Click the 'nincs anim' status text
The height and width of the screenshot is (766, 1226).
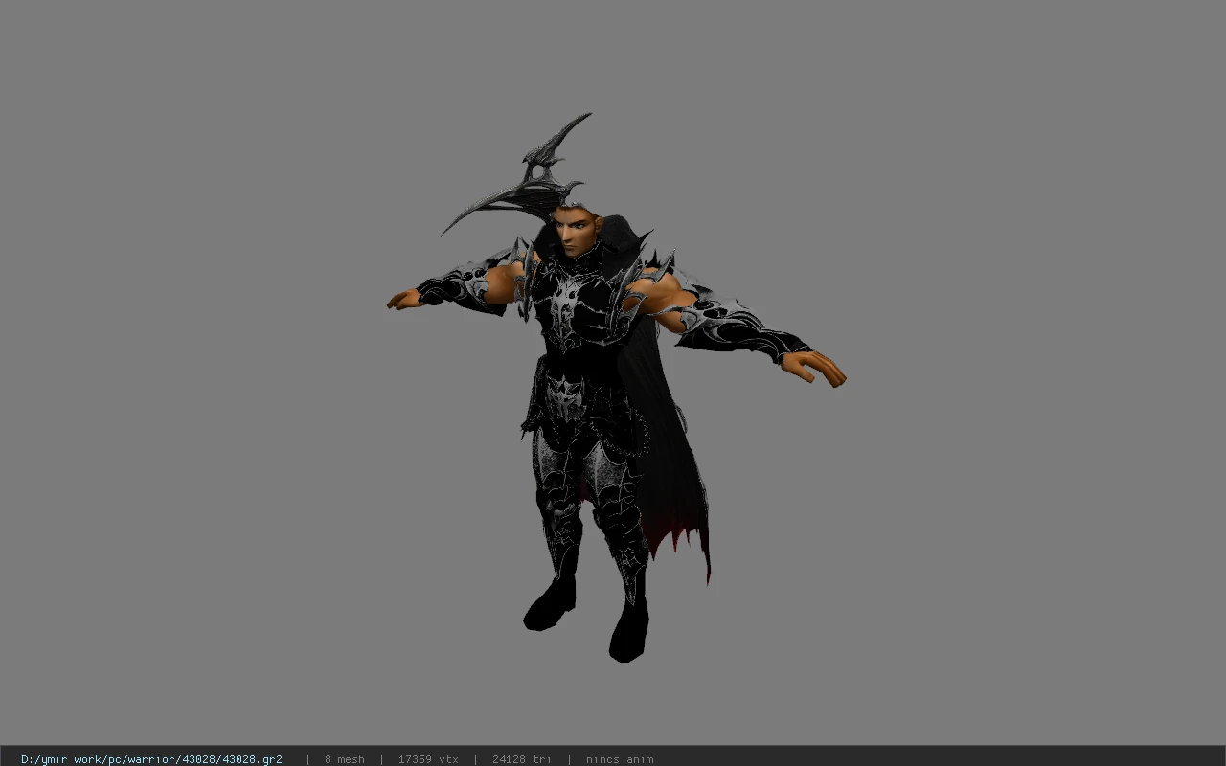click(620, 759)
